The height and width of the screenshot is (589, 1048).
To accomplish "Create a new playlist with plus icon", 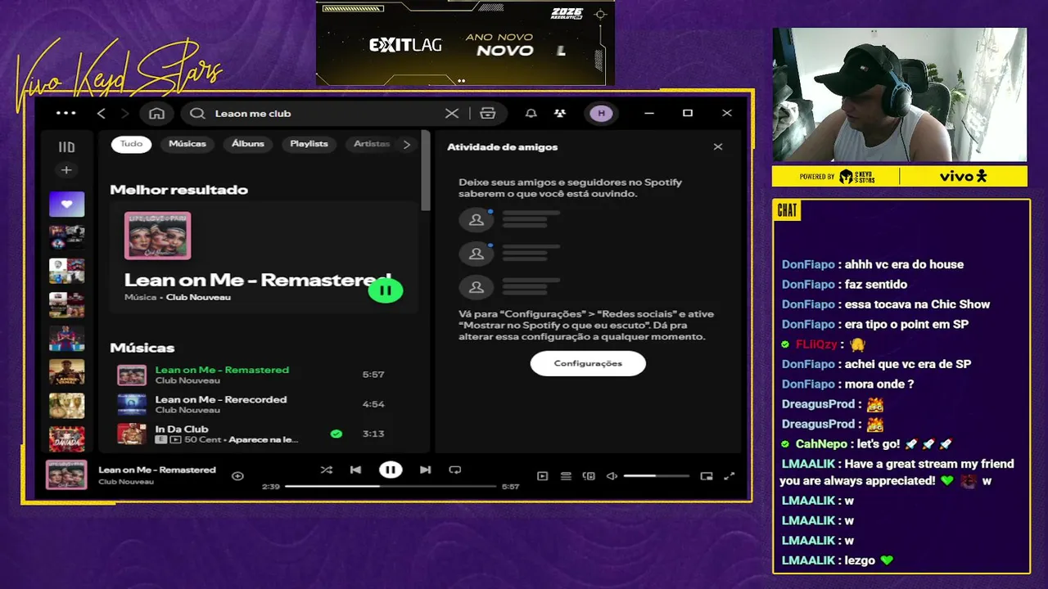I will point(66,170).
